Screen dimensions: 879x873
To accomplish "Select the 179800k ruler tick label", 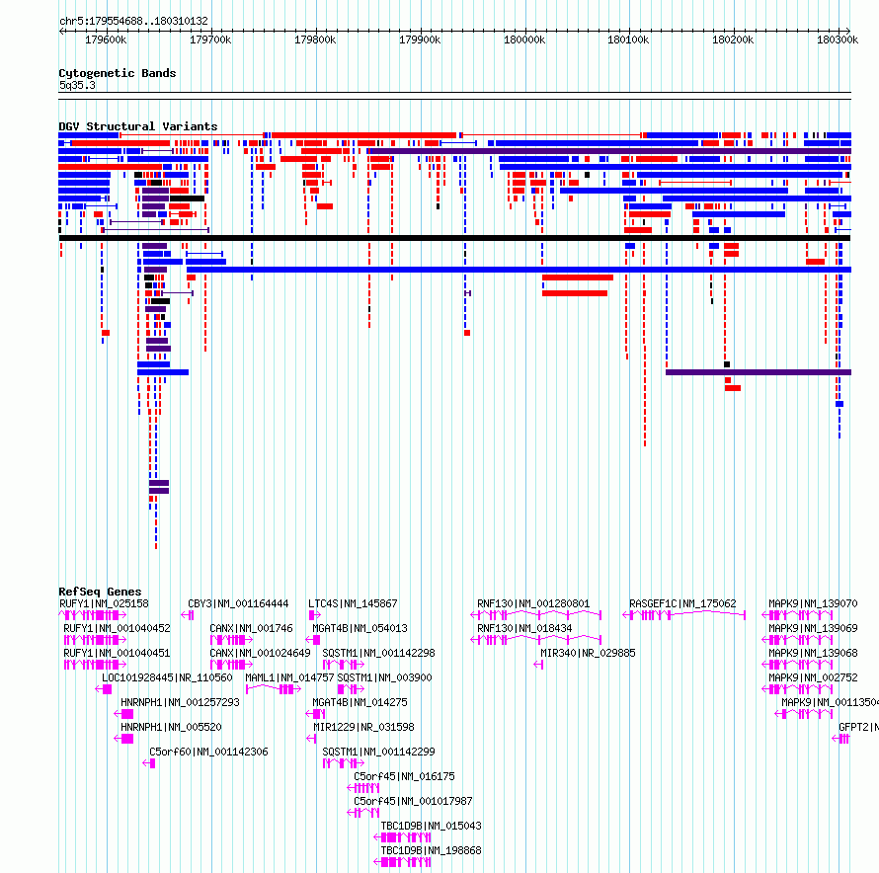I will pos(315,40).
